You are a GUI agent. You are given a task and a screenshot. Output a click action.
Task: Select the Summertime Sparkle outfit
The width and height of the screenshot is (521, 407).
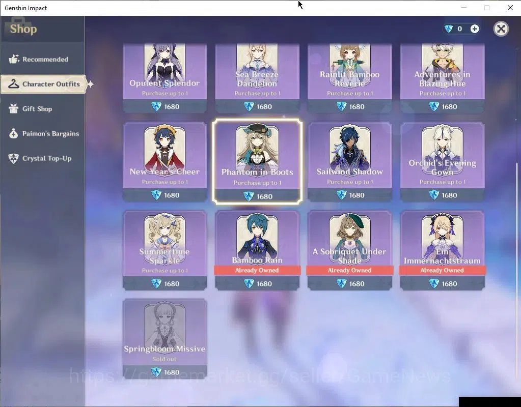pos(165,250)
